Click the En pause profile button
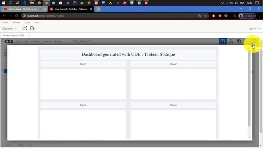Viewport: 263px width, 148px height. click(x=247, y=16)
